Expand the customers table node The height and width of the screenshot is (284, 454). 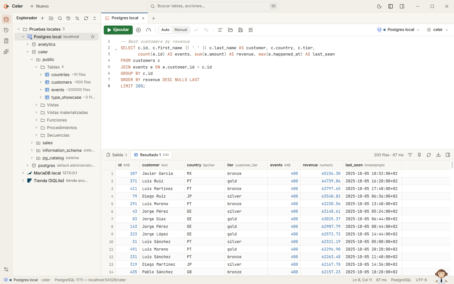41,82
